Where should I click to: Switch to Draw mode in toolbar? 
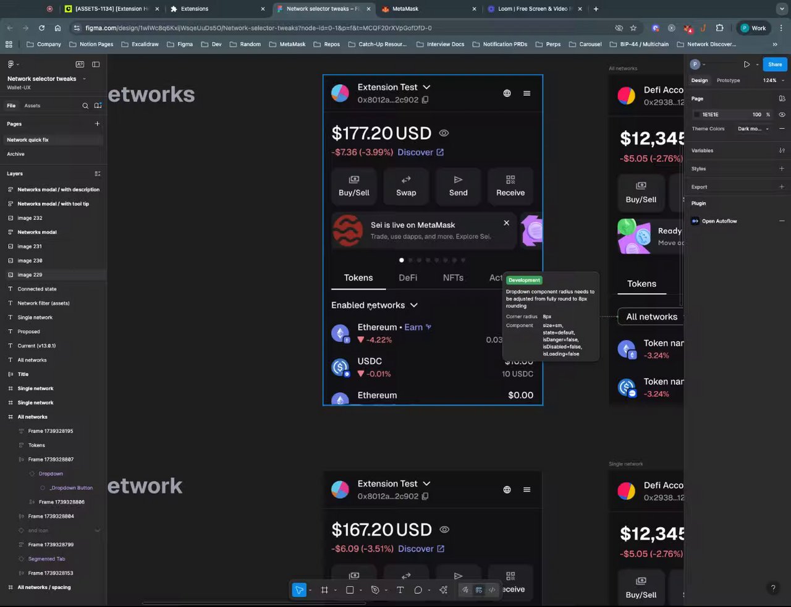[x=465, y=590]
